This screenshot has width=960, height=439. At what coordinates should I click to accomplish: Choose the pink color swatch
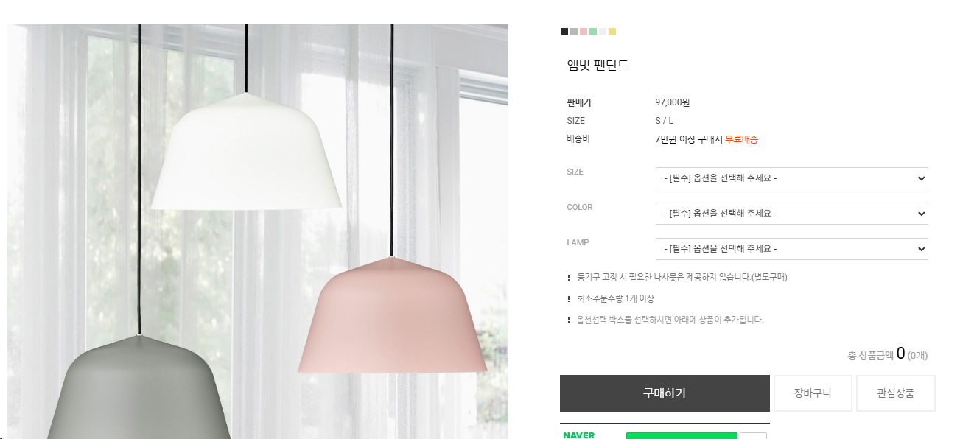[x=584, y=32]
